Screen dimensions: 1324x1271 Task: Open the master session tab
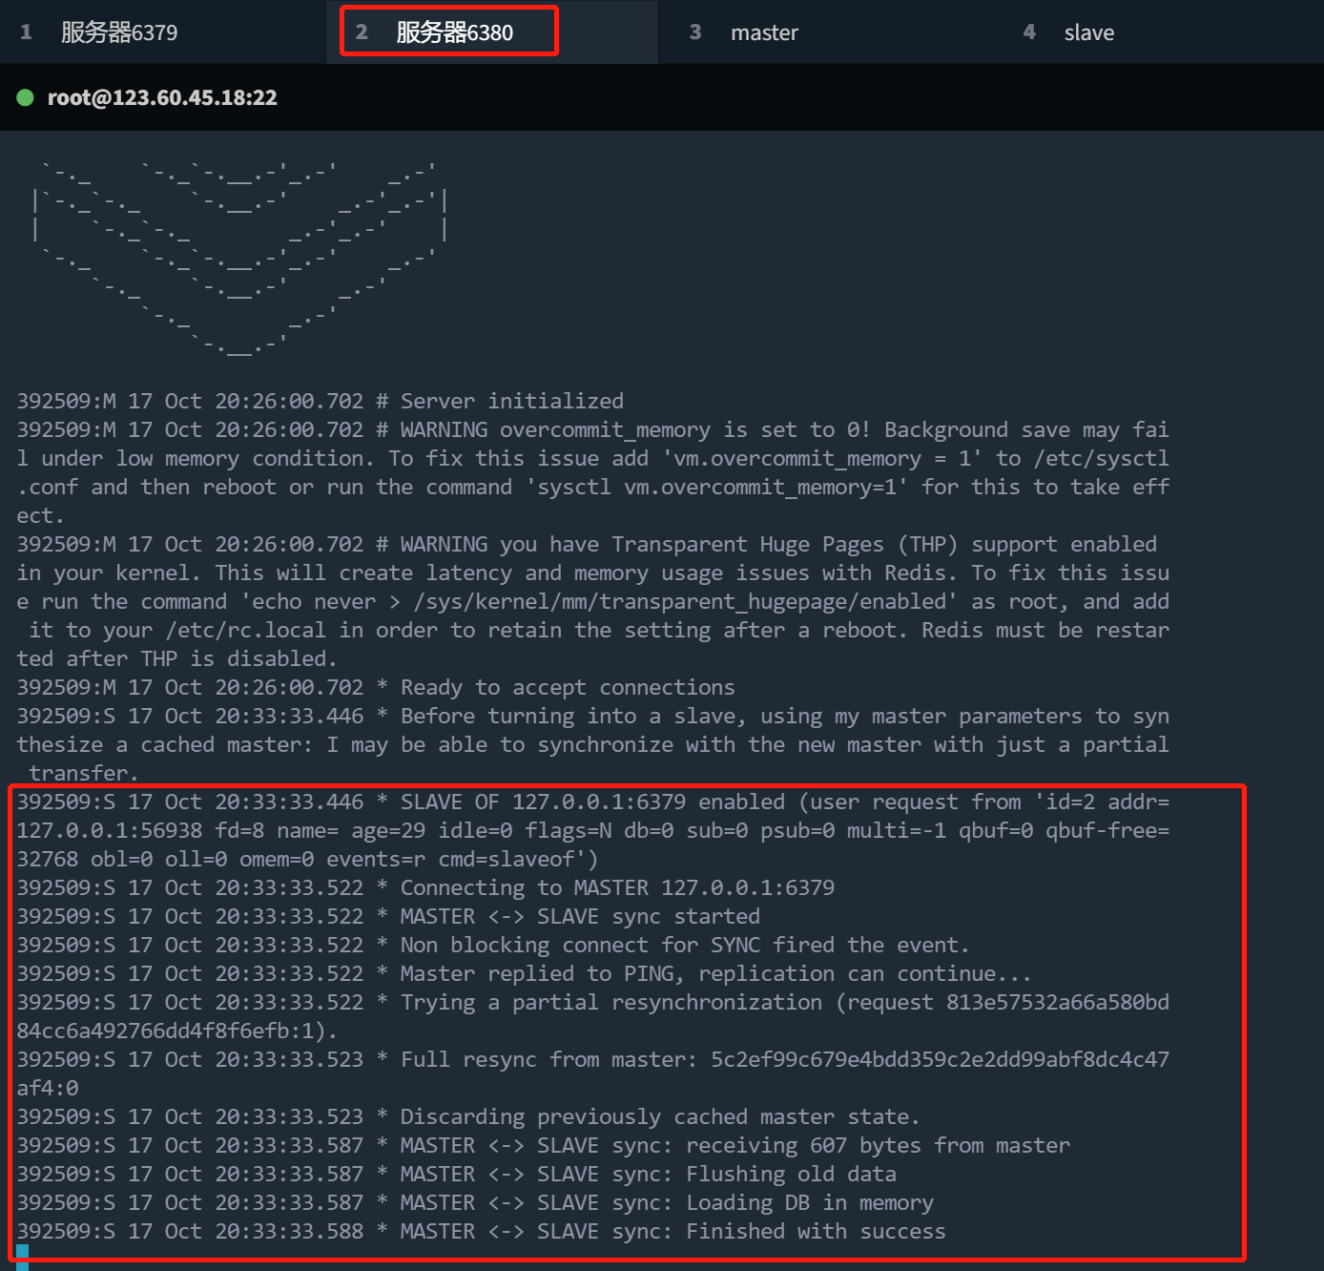pyautogui.click(x=764, y=32)
